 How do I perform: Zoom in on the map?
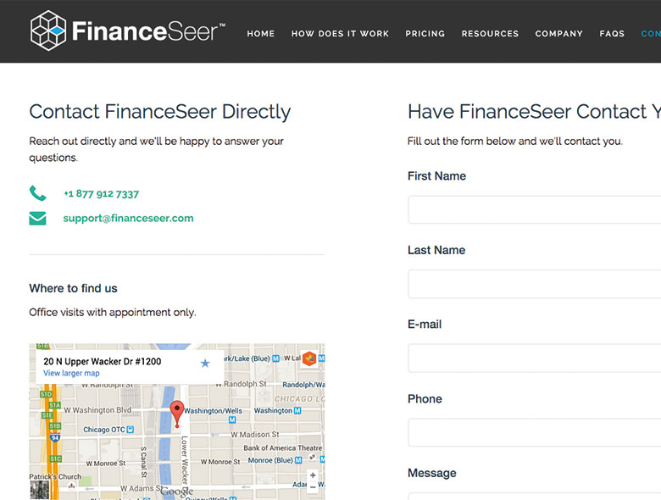click(313, 475)
